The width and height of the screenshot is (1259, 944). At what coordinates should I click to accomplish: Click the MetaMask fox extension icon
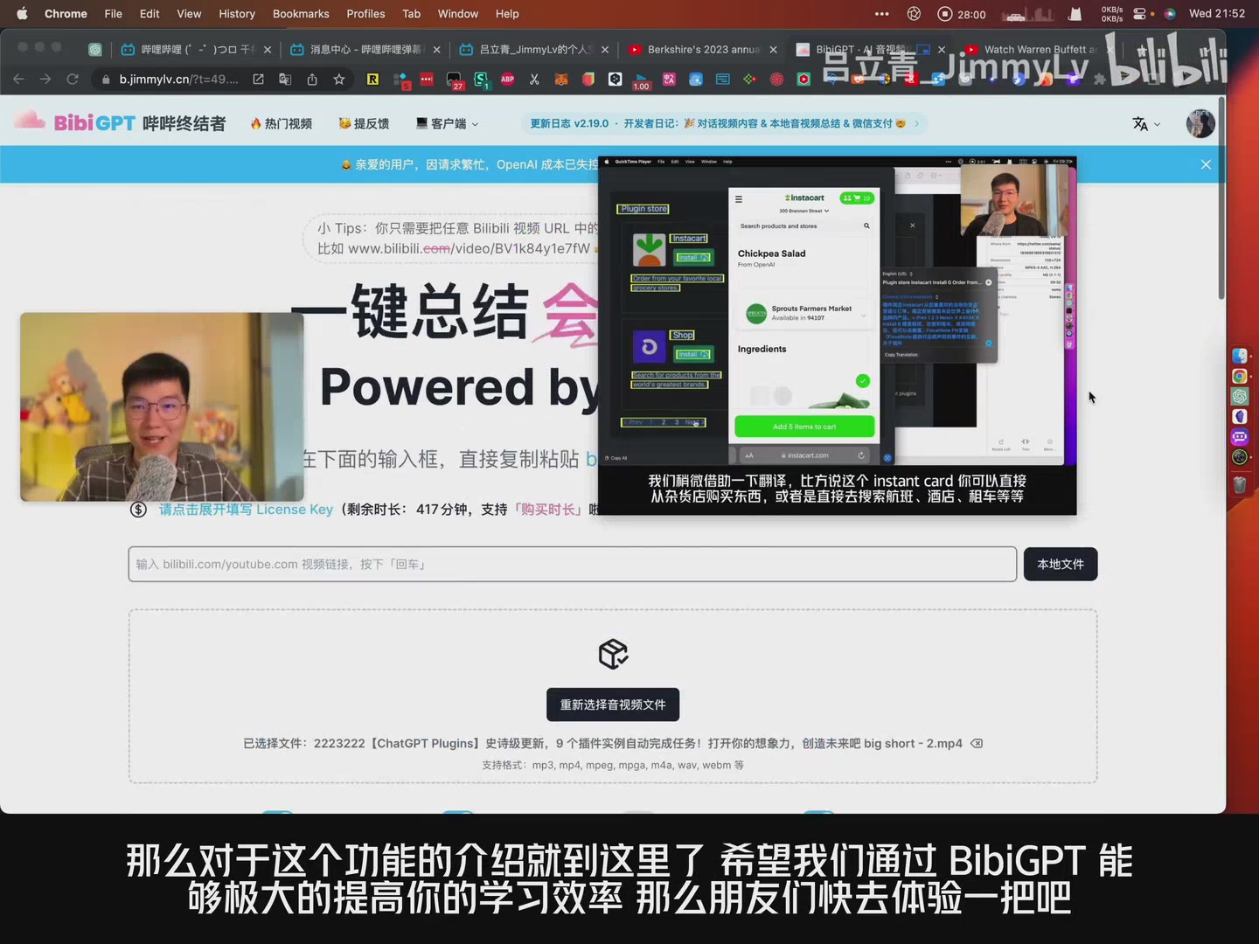point(561,80)
